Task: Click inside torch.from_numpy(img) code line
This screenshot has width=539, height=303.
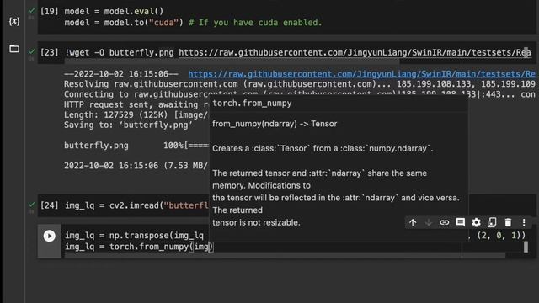Action: (x=139, y=247)
